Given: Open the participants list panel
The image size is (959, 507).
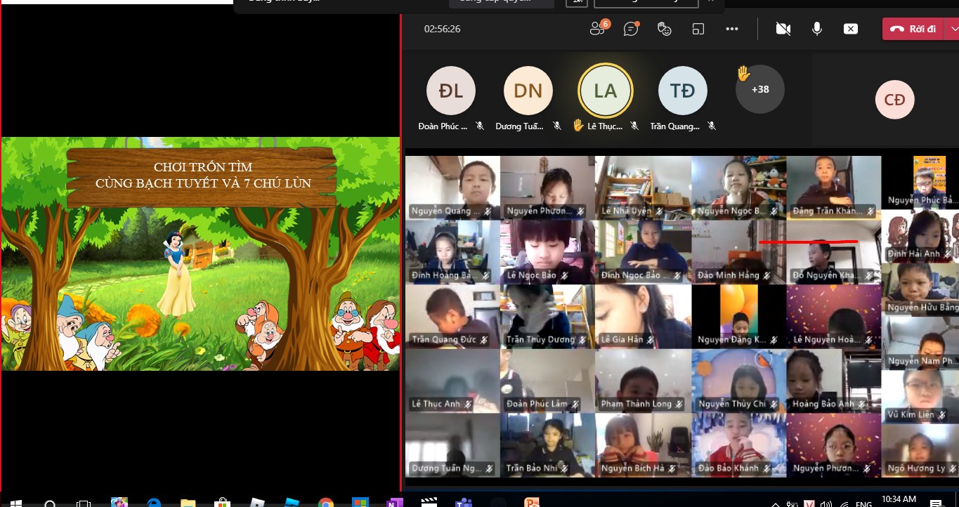Looking at the screenshot, I should tap(599, 29).
